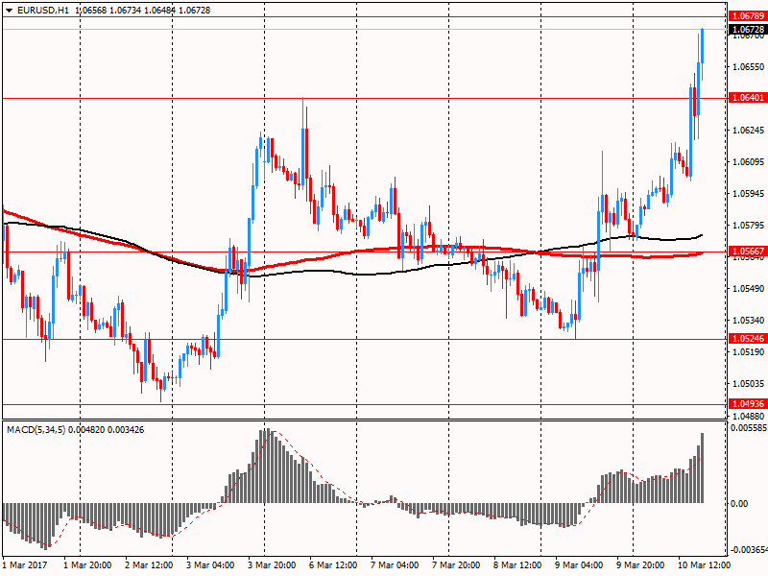Click the 7 Mar 20:00 time label
Screen dimensions: 768x576
pyautogui.click(x=456, y=565)
